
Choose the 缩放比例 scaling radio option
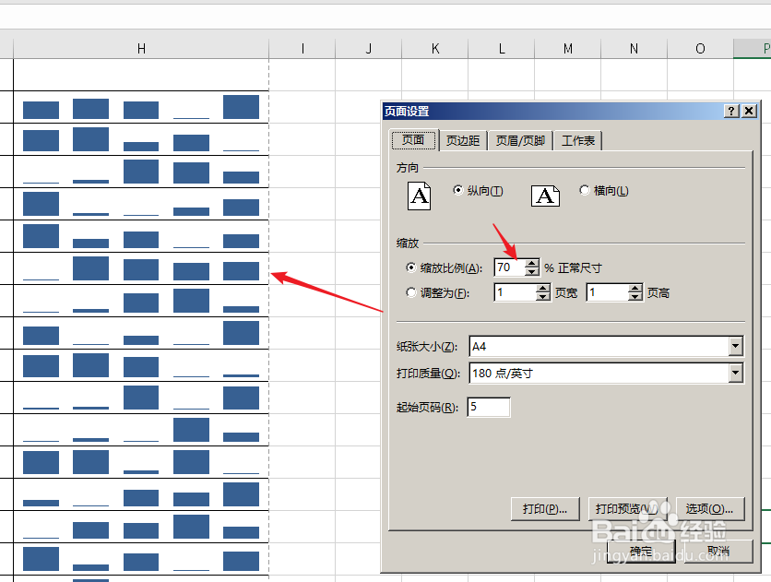pyautogui.click(x=411, y=267)
